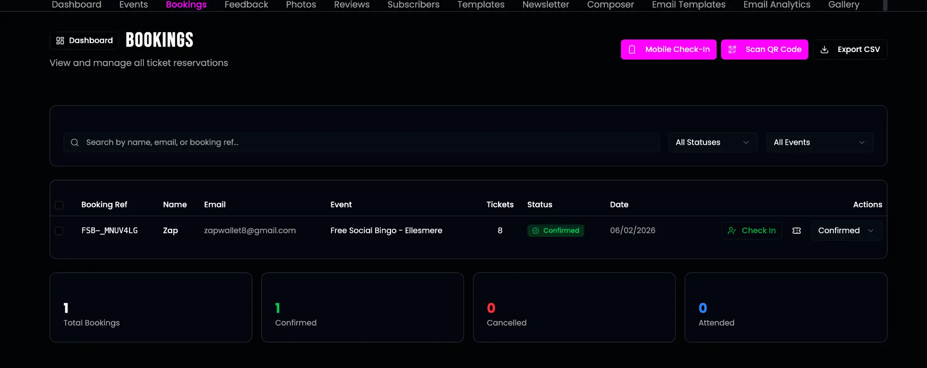Click the user-check icon on Check In
The image size is (927, 368).
coord(731,231)
